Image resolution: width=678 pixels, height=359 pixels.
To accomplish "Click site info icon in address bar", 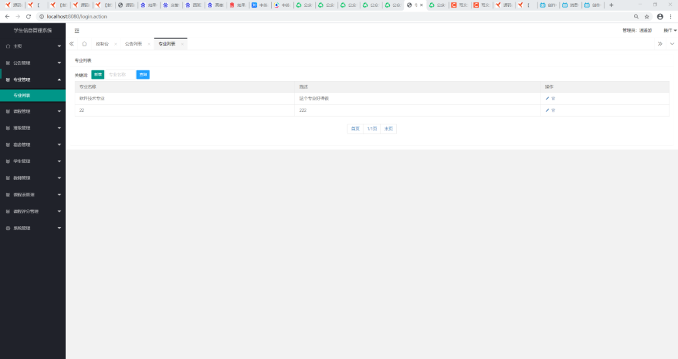I will [41, 16].
